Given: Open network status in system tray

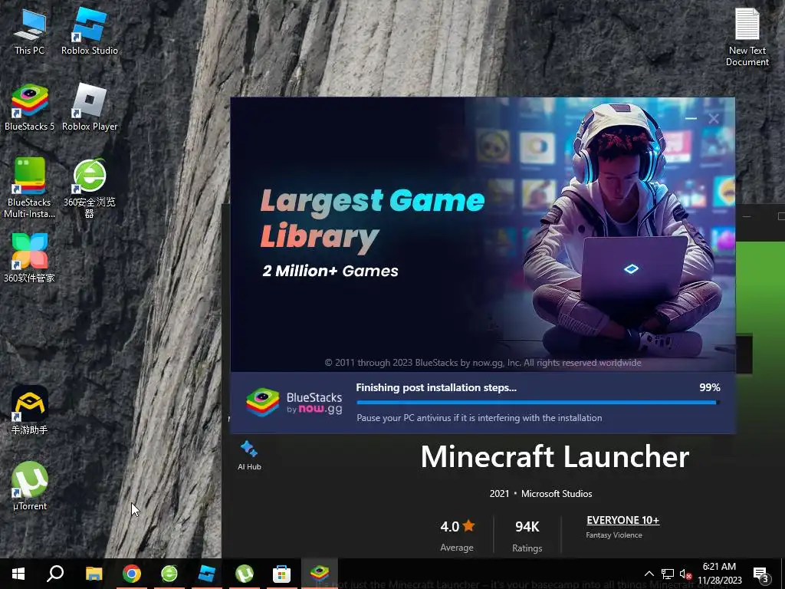Looking at the screenshot, I should coord(668,574).
